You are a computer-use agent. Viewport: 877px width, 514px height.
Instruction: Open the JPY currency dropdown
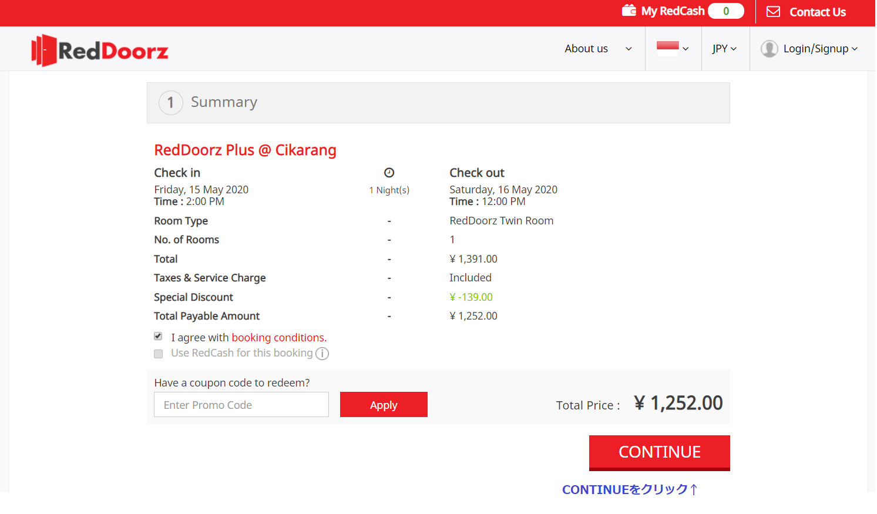point(724,49)
